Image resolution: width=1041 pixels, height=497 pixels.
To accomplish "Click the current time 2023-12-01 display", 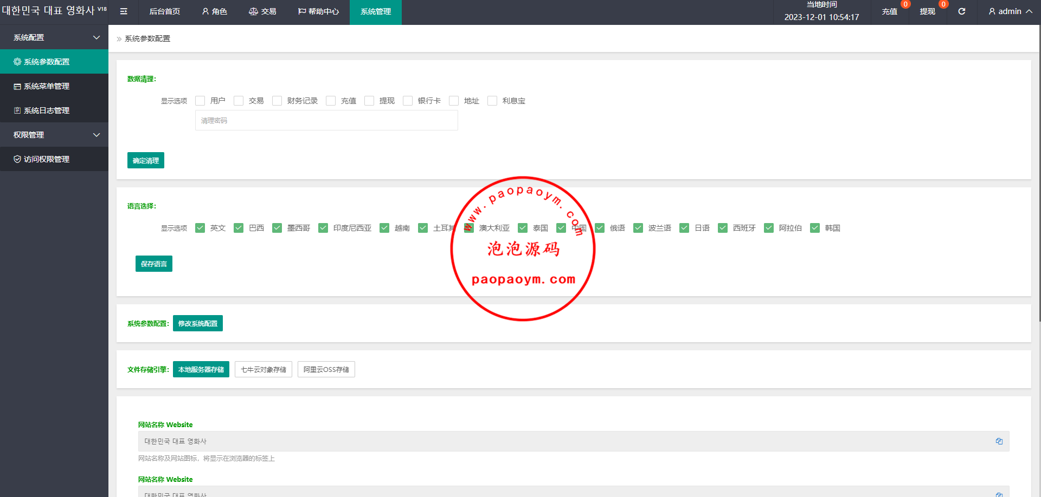I will coord(821,17).
